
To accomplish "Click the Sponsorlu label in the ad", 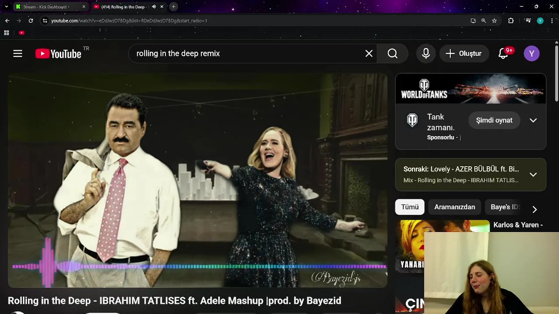I will pyautogui.click(x=441, y=137).
